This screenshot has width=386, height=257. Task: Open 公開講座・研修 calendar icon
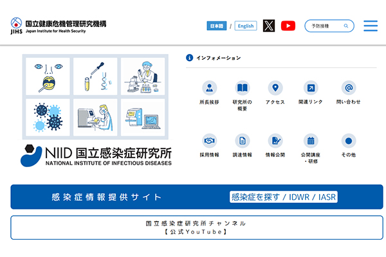(x=311, y=141)
